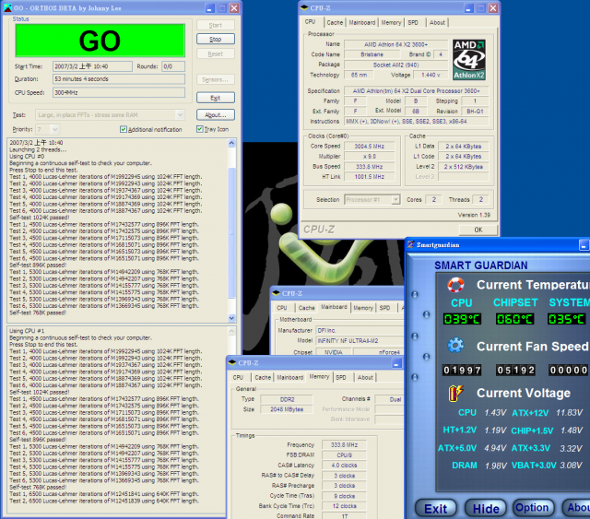Click the Exit button in ORTHOS
The height and width of the screenshot is (519, 590).
[x=215, y=98]
